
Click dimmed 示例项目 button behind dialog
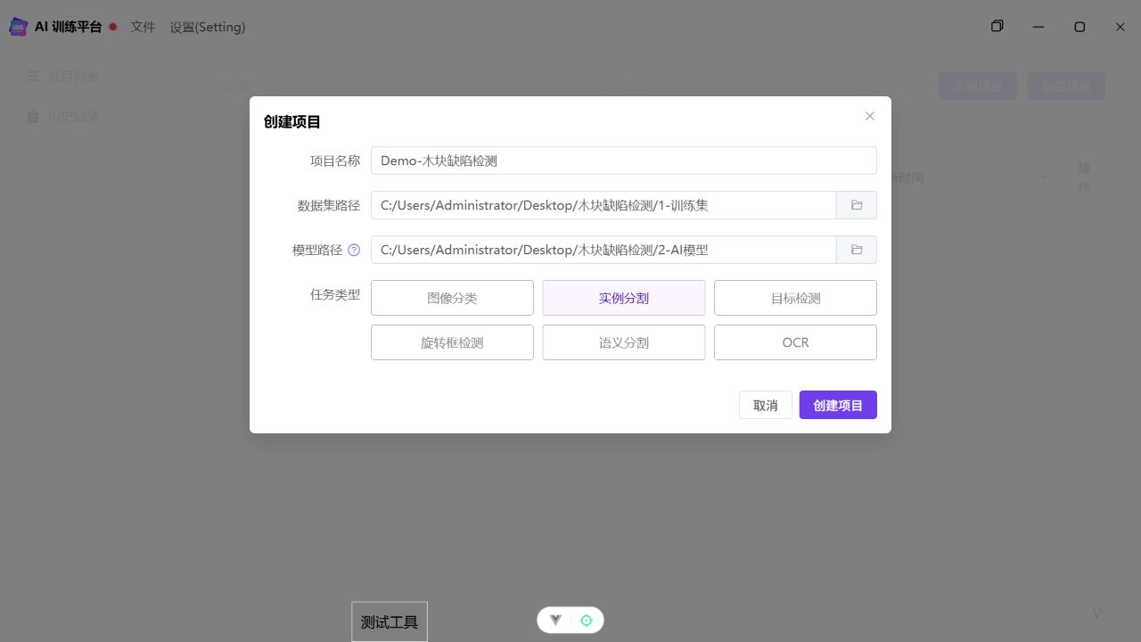coord(978,86)
